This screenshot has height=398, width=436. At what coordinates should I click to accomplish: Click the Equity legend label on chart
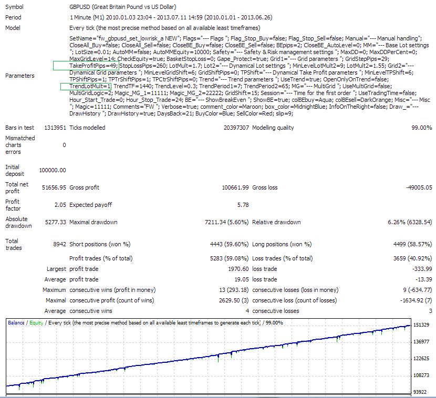[x=36, y=323]
